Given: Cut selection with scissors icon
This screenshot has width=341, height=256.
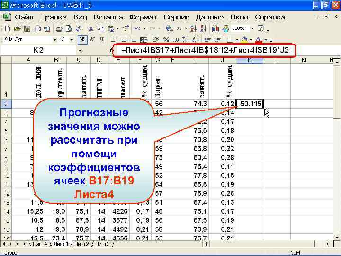Looking at the screenshot, I should click(90, 28).
